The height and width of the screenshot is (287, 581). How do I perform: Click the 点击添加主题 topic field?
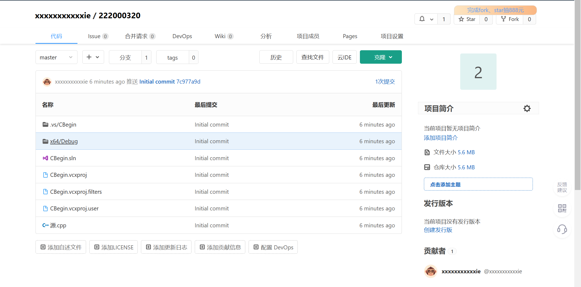click(x=478, y=184)
